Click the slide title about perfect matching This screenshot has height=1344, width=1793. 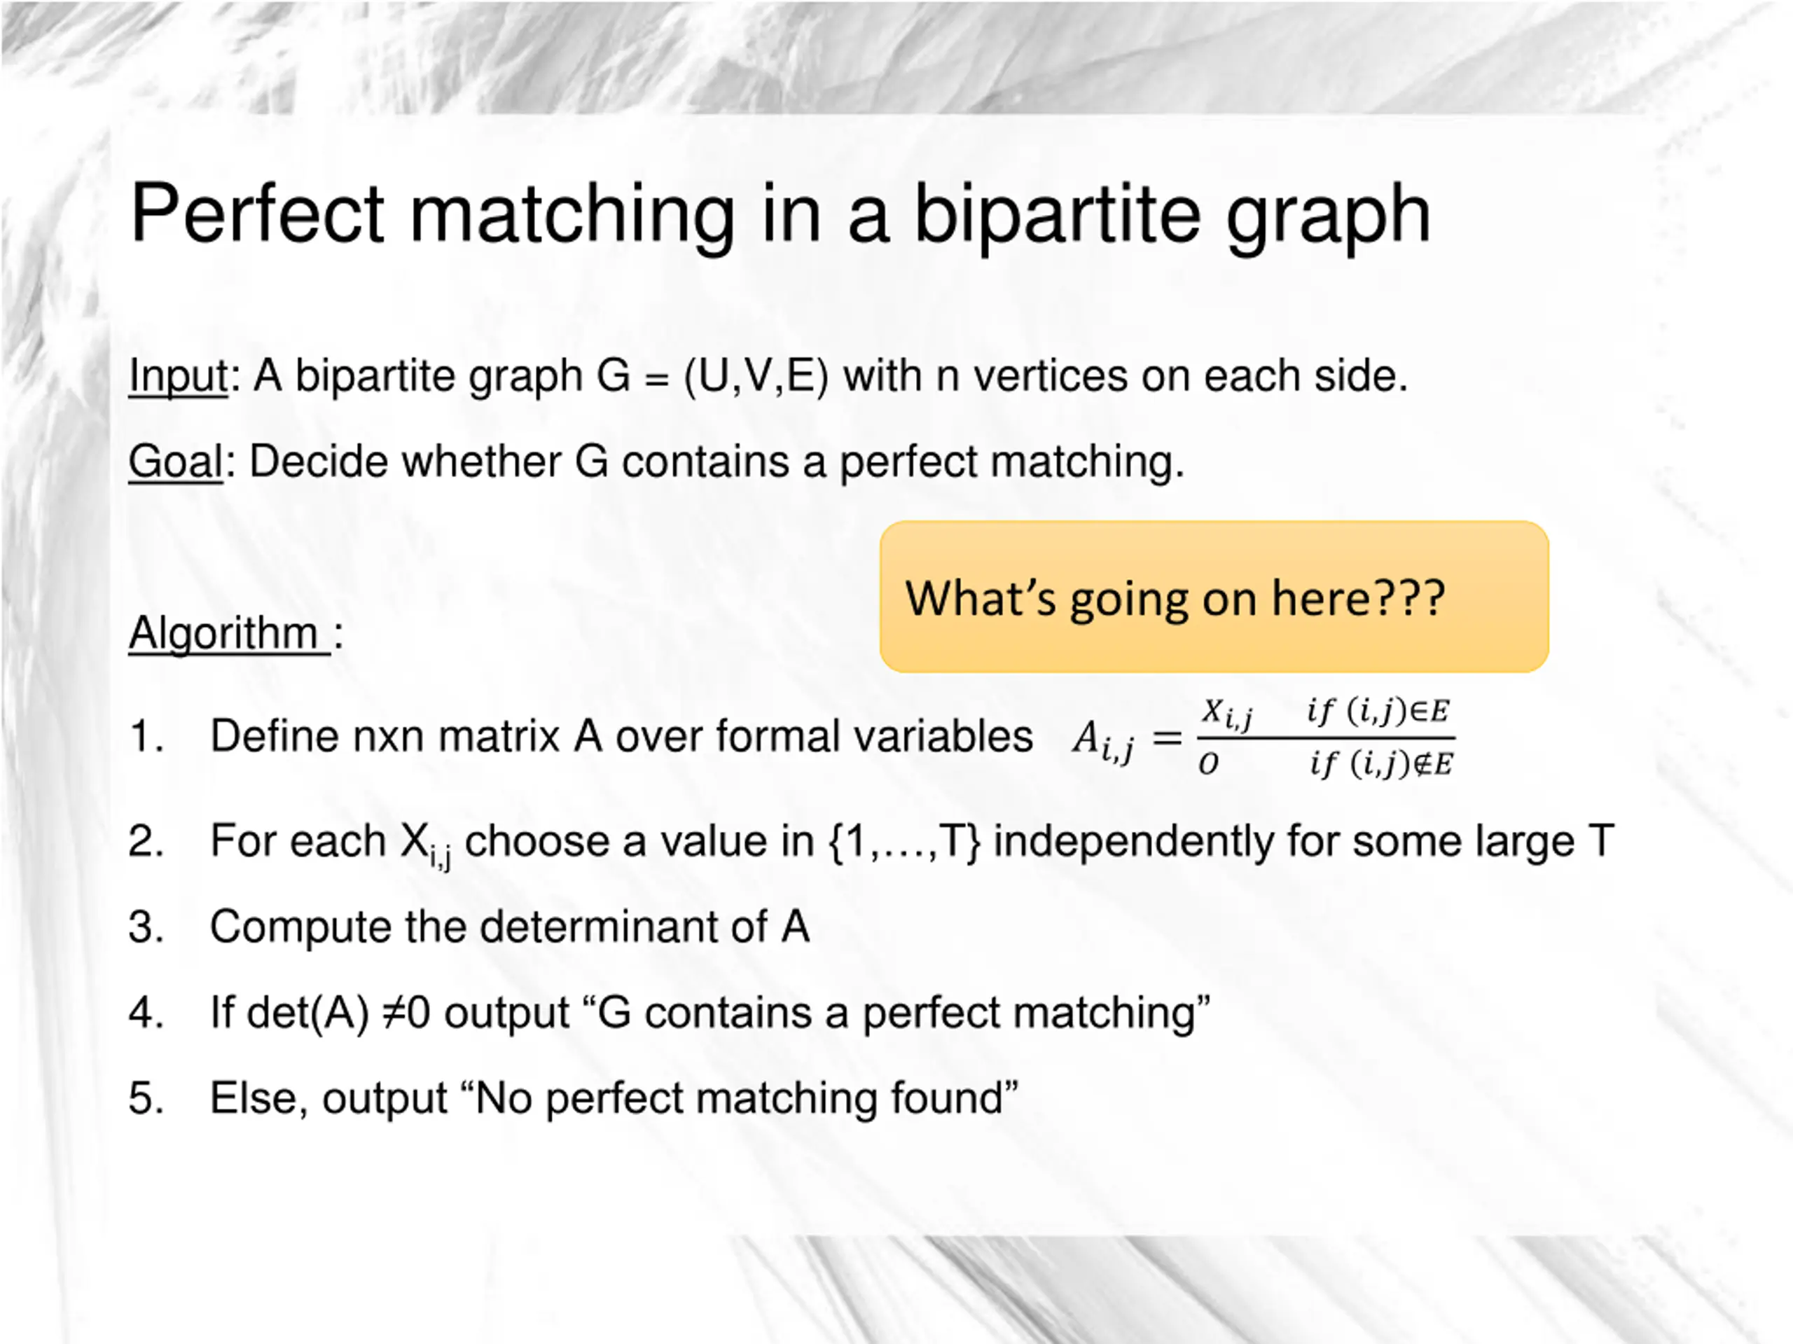tap(780, 213)
